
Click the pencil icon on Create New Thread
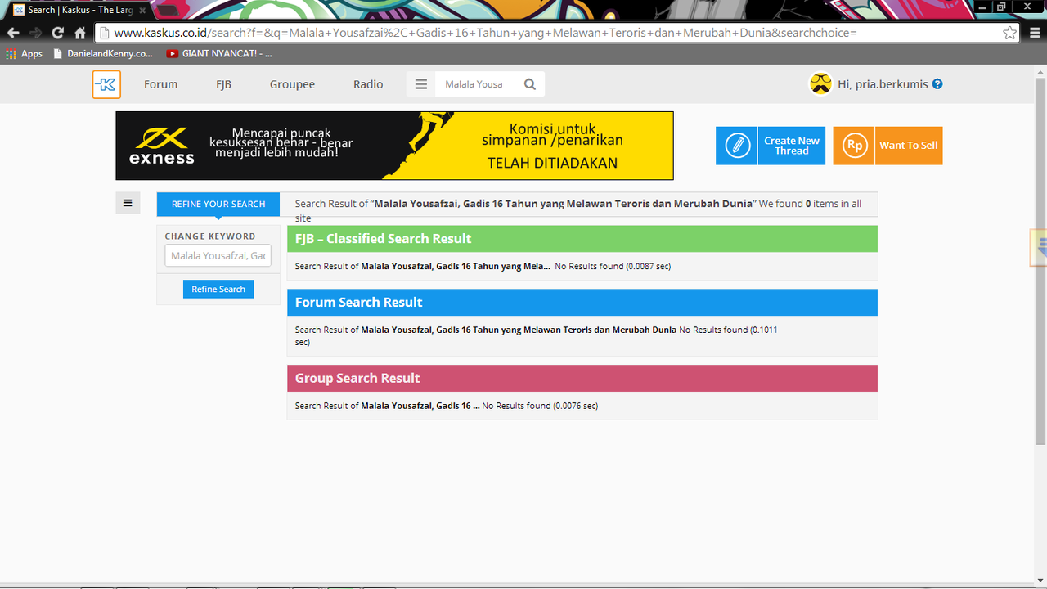pos(737,146)
